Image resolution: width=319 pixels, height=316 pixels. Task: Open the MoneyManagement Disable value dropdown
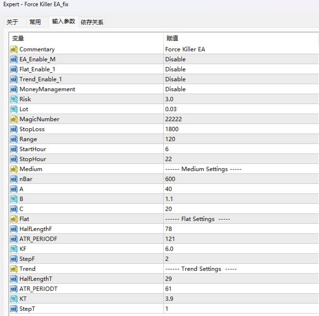241,89
